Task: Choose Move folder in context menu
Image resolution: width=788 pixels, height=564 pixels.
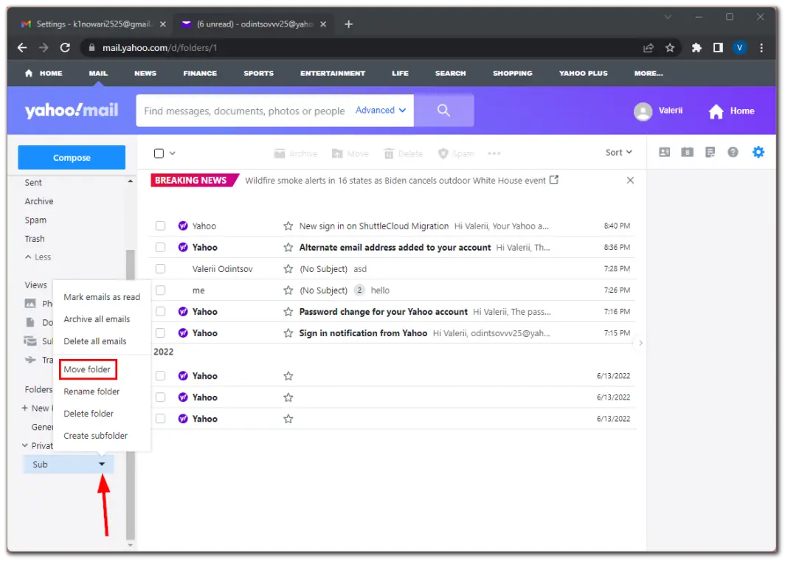Action: coord(87,369)
